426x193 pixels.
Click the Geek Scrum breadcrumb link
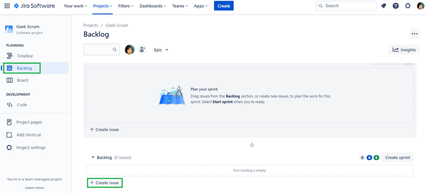[117, 25]
